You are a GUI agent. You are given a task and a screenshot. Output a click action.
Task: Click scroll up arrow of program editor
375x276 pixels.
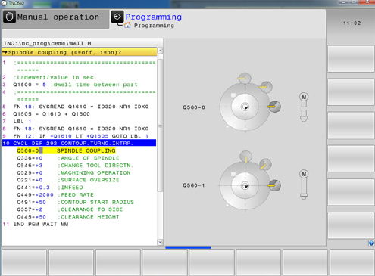[x=160, y=51]
